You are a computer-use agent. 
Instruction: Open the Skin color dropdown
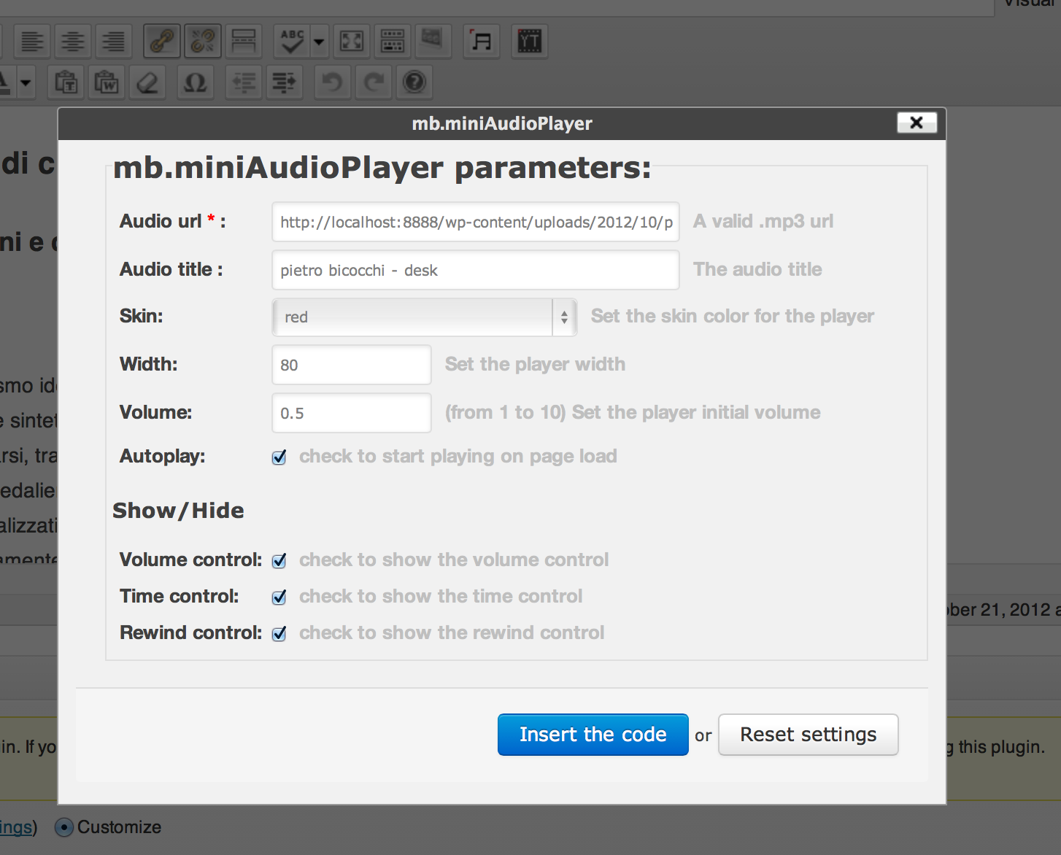point(424,317)
